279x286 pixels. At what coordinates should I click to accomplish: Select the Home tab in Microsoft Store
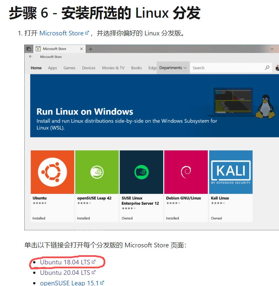pyautogui.click(x=36, y=67)
